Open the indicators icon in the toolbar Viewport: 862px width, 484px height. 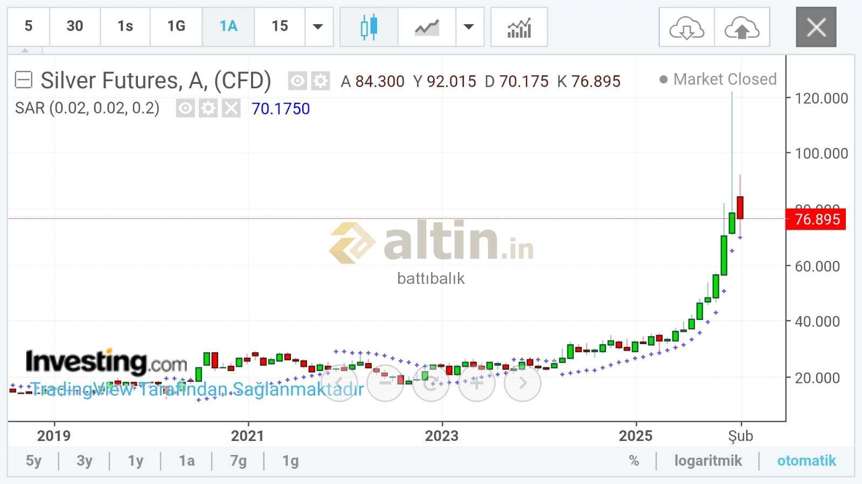[519, 27]
